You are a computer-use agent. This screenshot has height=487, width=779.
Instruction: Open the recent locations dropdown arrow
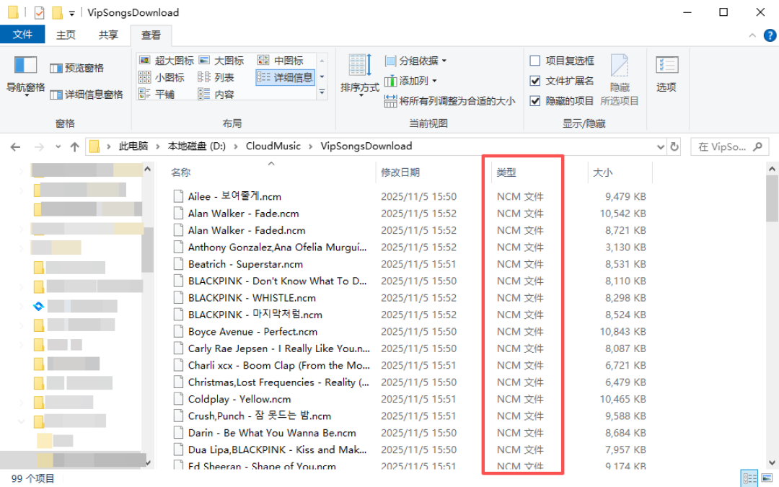pyautogui.click(x=58, y=146)
